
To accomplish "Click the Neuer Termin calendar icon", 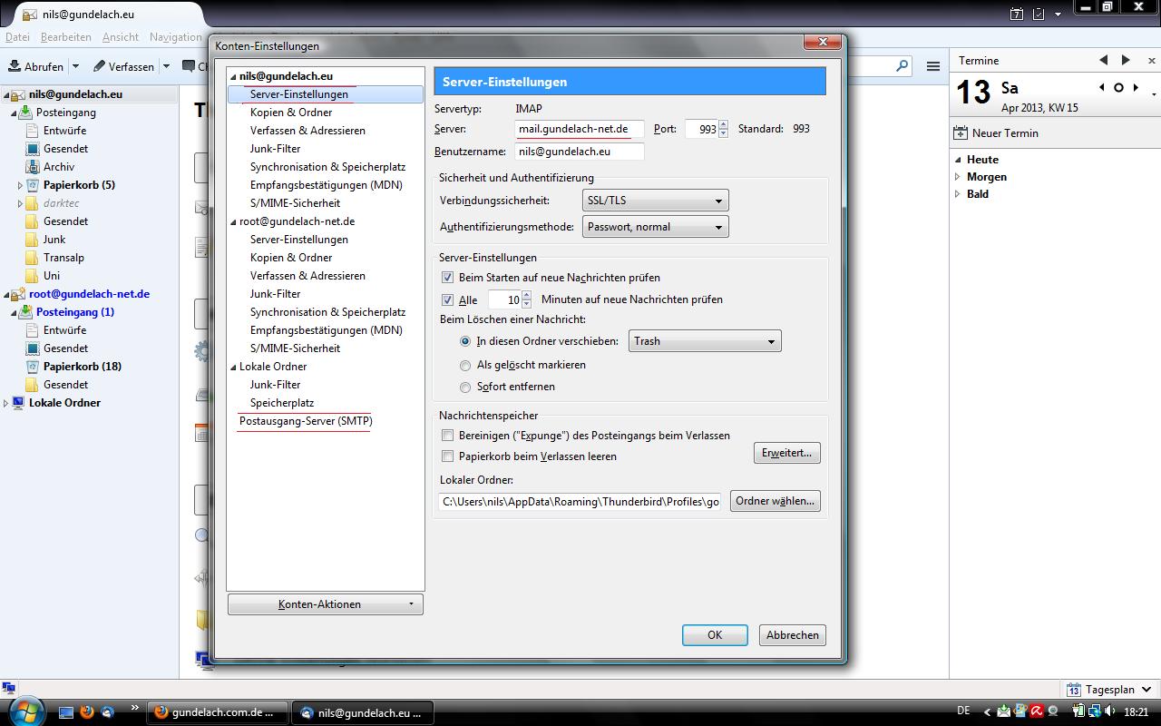I will (961, 133).
